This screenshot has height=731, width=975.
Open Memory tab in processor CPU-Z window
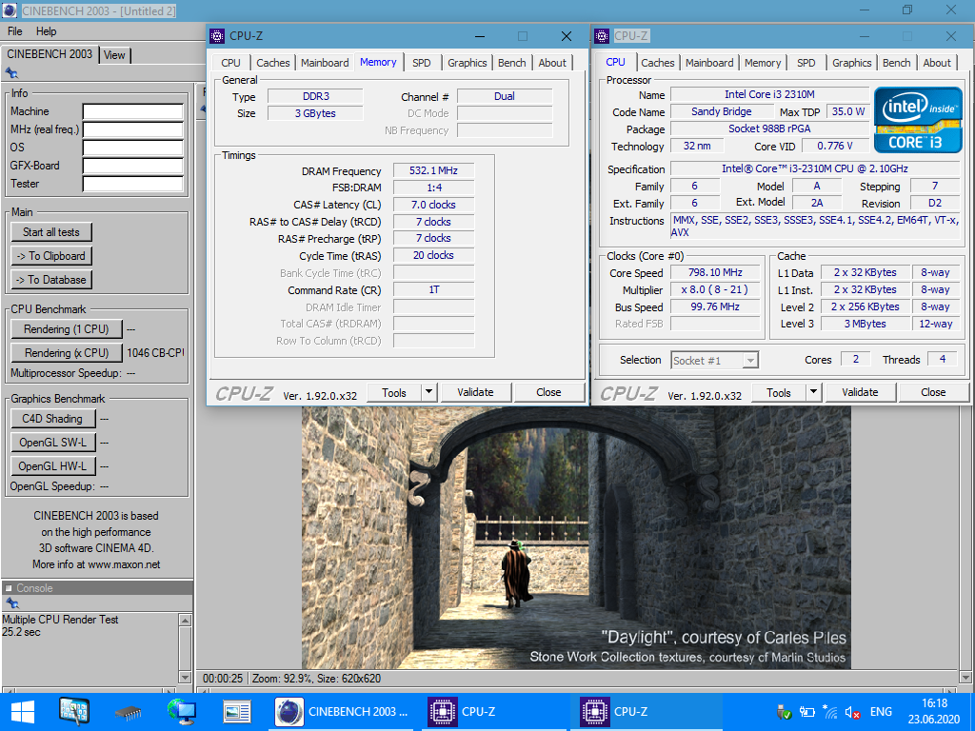tap(763, 63)
